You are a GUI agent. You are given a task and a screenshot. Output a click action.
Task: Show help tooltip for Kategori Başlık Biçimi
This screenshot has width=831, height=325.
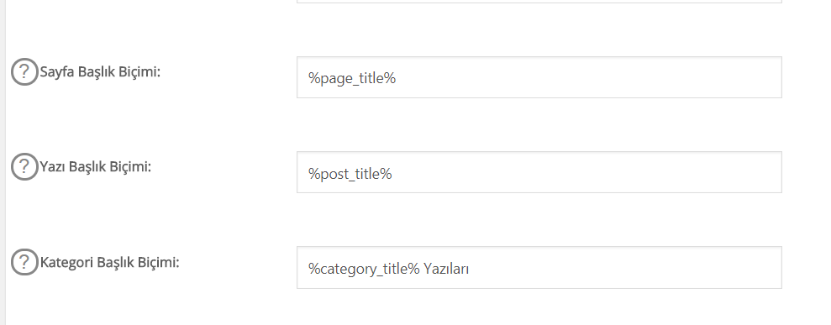point(24,262)
